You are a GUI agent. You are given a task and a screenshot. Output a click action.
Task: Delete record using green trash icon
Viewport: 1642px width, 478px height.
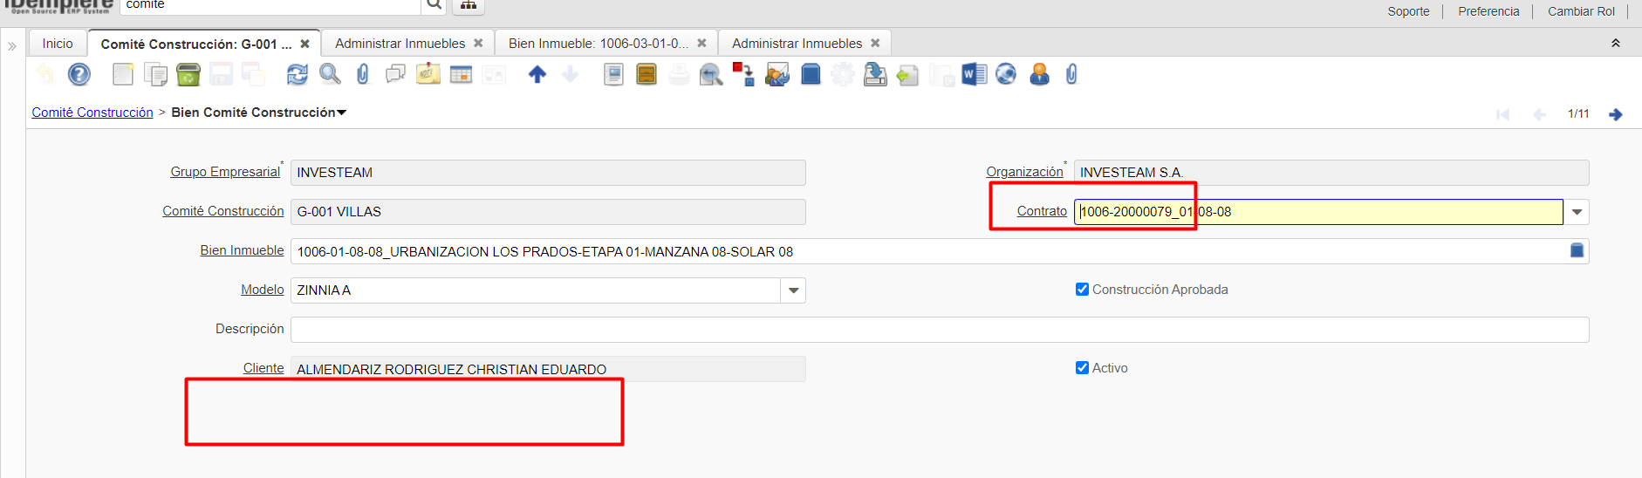tap(188, 75)
